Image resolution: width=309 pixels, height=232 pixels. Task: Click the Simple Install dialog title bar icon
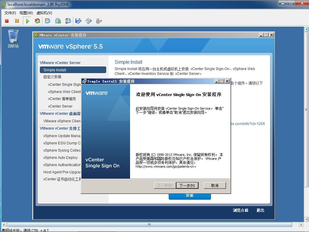pyautogui.click(x=84, y=81)
